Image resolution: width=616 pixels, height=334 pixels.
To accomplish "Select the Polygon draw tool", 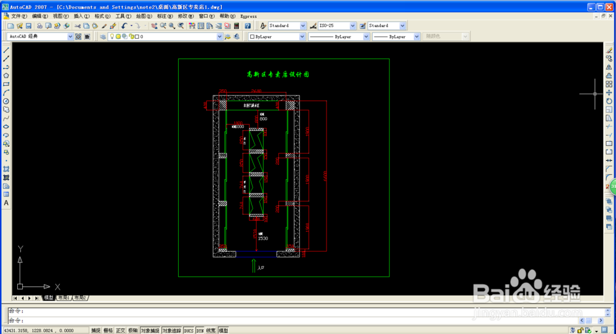I will [6, 76].
